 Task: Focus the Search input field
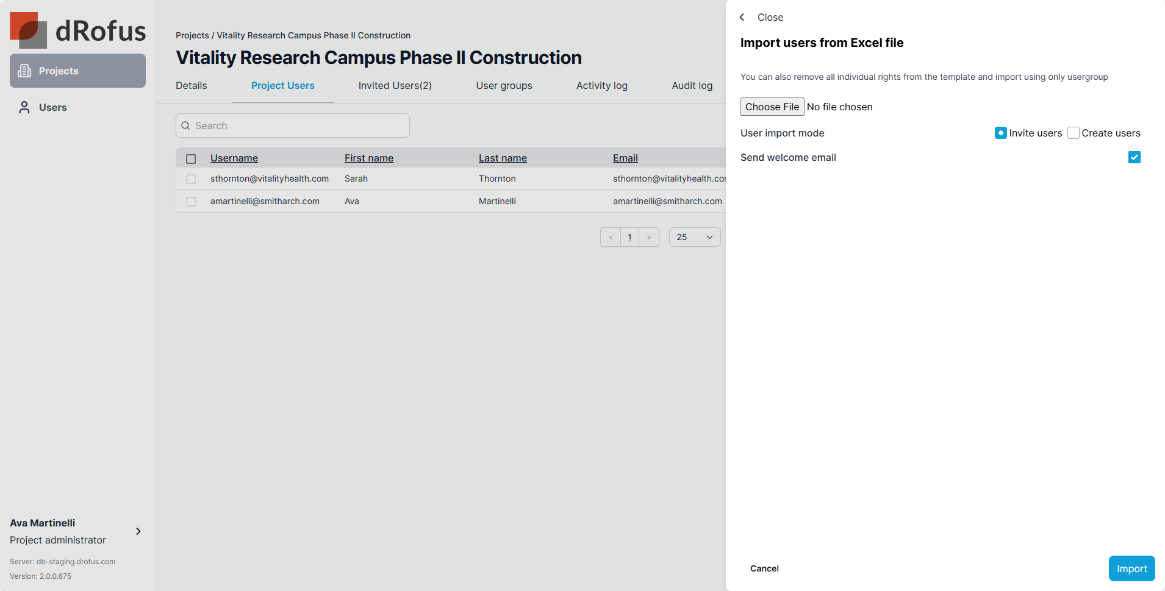[x=299, y=126]
